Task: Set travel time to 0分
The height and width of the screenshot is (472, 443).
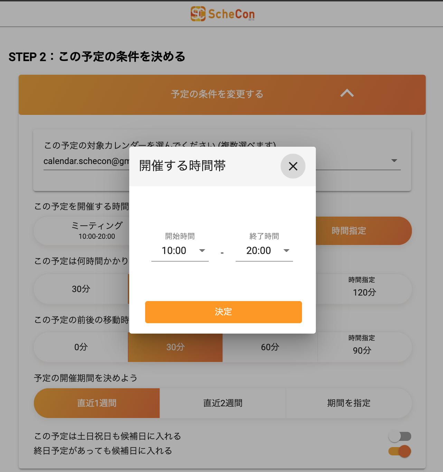Action: [x=81, y=347]
